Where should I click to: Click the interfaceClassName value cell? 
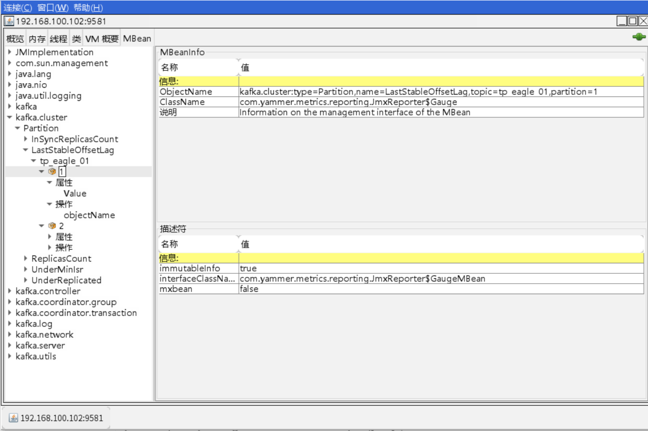441,279
